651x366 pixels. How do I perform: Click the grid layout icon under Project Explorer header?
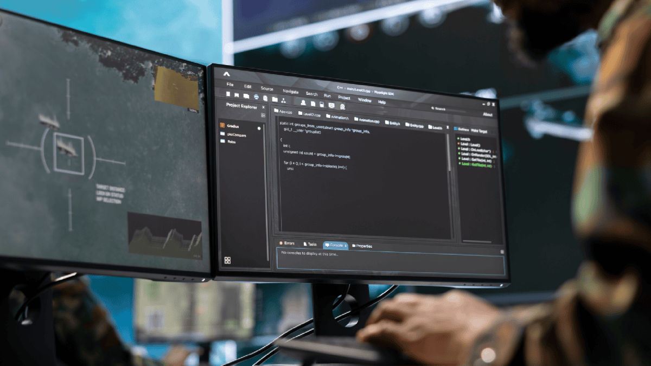point(263,115)
